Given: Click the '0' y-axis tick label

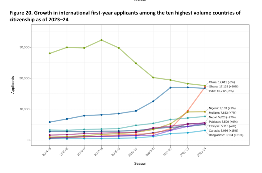Looking at the screenshot, I should click(28, 140).
